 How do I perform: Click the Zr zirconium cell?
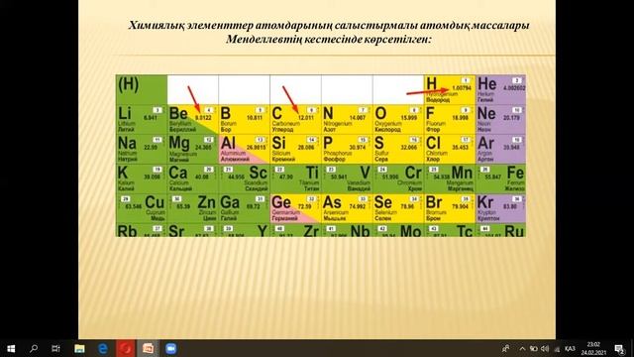click(x=295, y=230)
